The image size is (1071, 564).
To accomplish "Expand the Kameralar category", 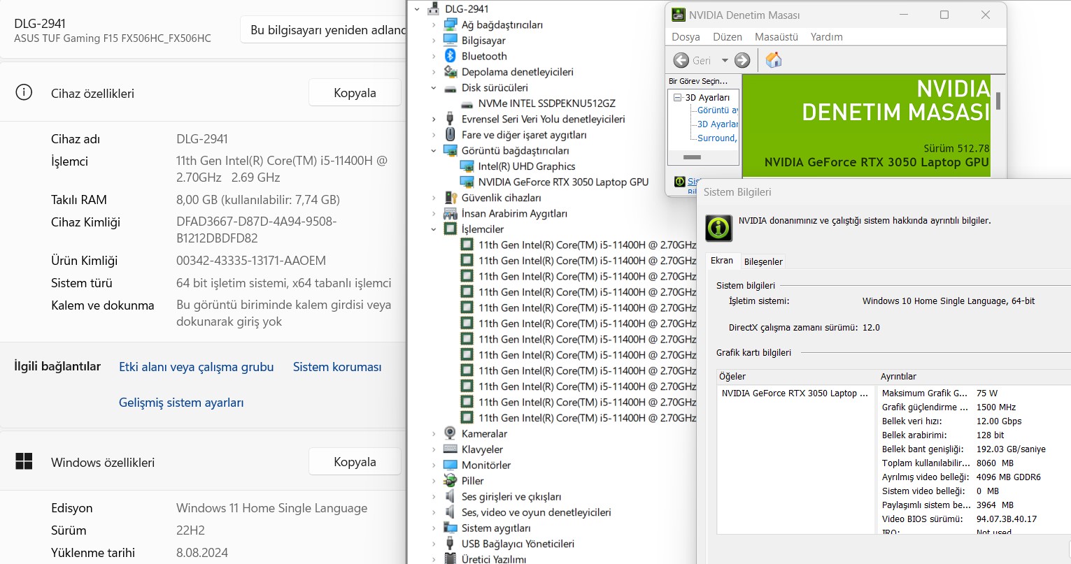I will 434,434.
